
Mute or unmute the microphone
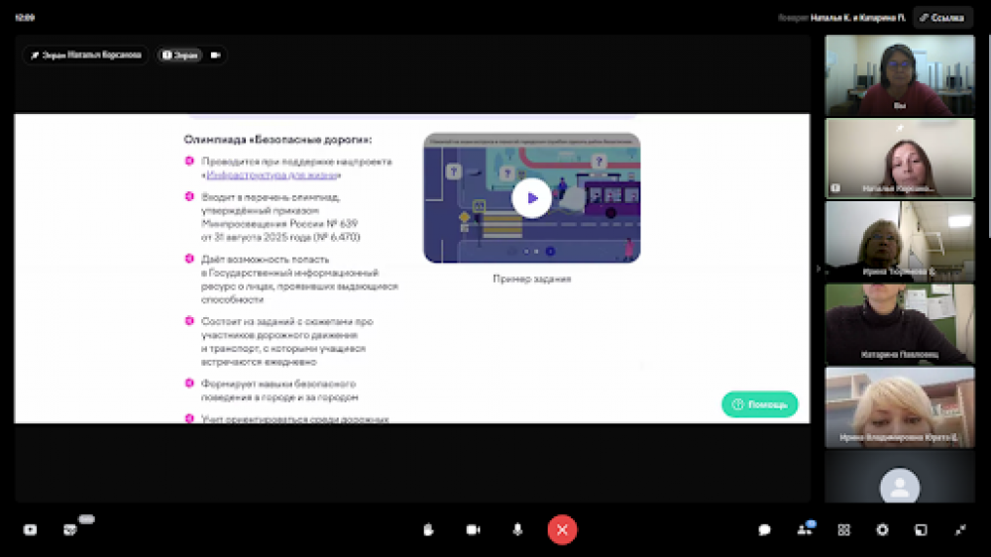[x=517, y=530]
